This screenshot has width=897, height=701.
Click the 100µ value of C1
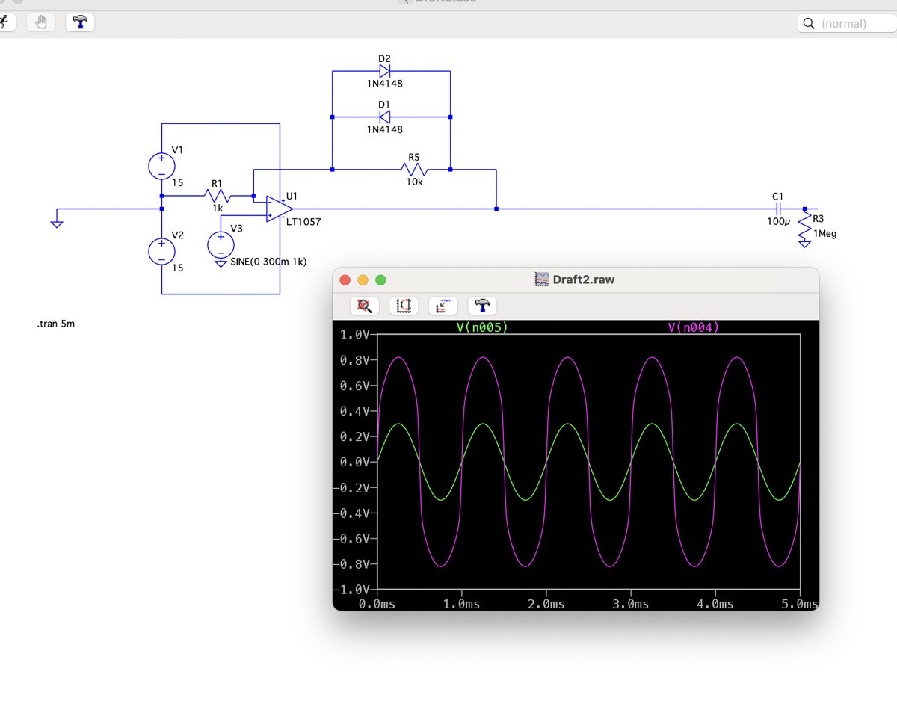click(x=777, y=222)
